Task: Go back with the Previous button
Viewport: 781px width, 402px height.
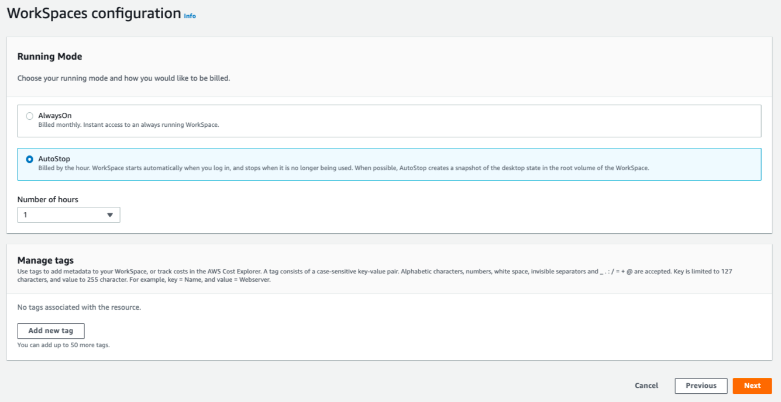Action: point(701,386)
